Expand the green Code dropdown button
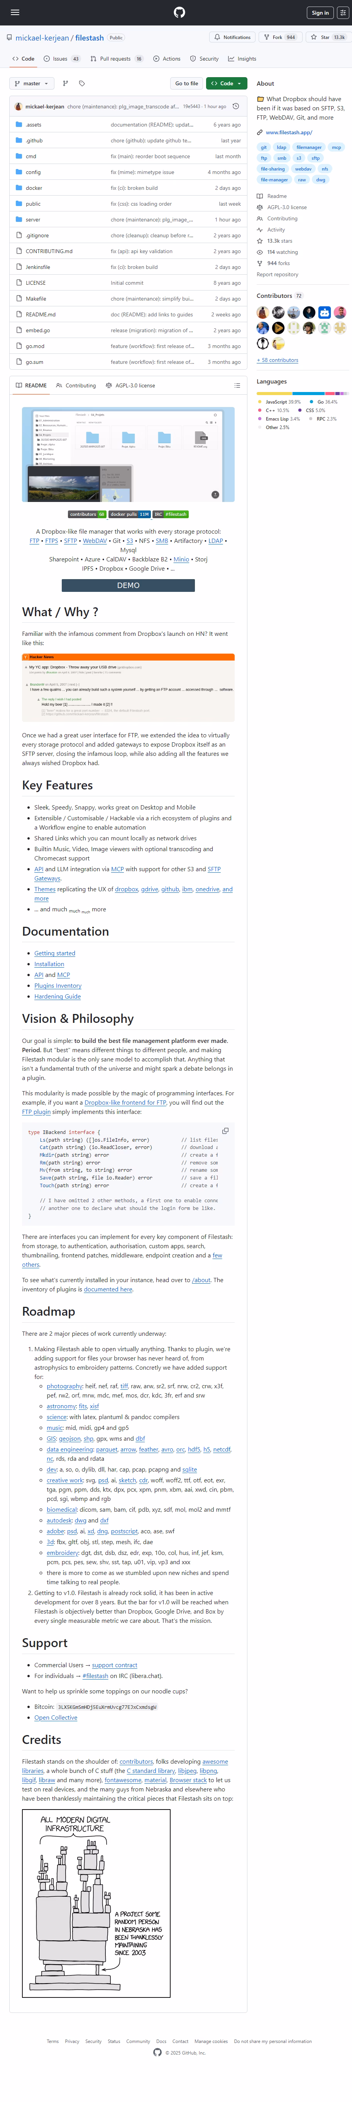352x2102 pixels. (226, 83)
